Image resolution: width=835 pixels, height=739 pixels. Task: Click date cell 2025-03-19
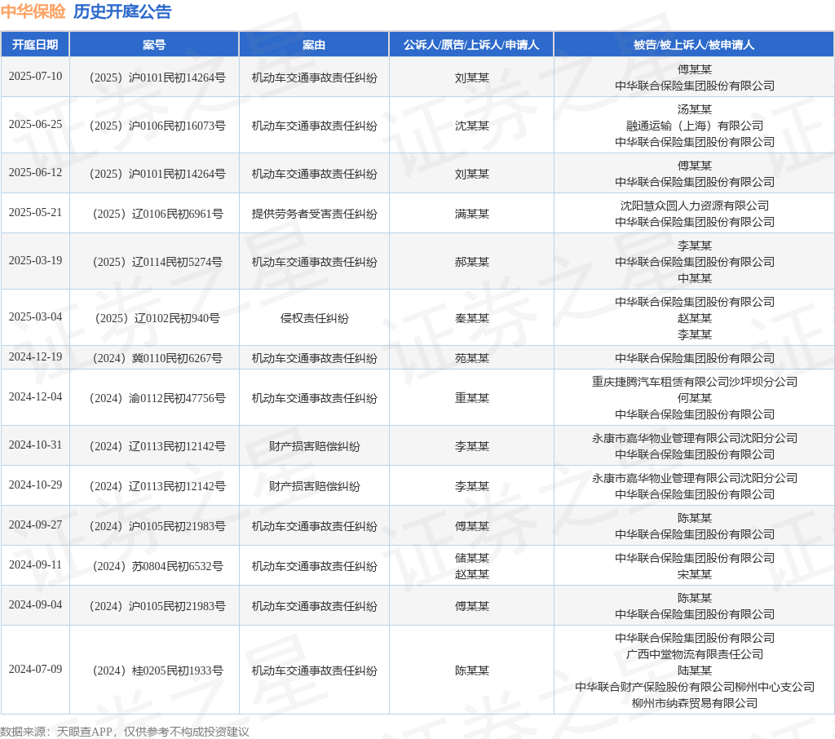click(35, 260)
